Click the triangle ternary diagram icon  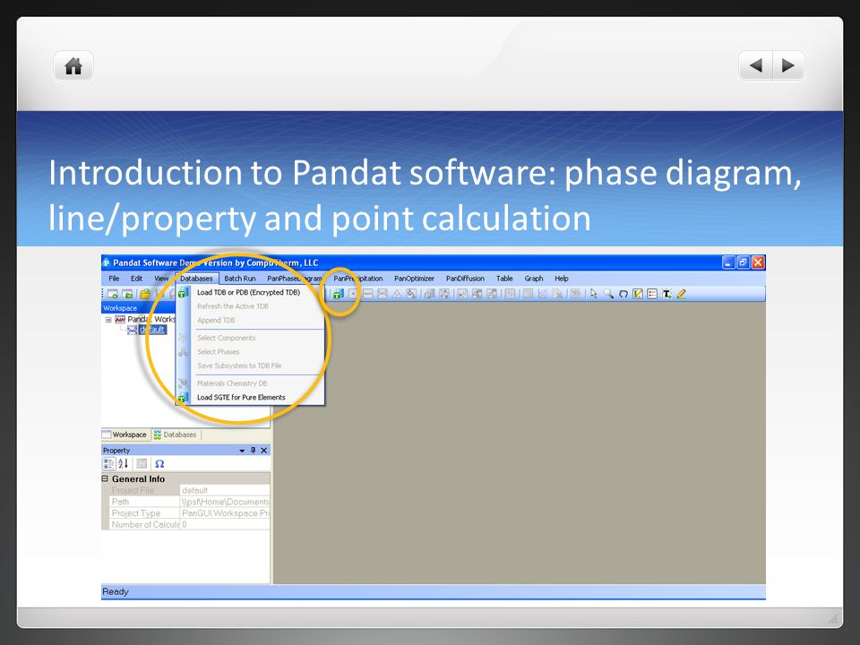coord(397,294)
